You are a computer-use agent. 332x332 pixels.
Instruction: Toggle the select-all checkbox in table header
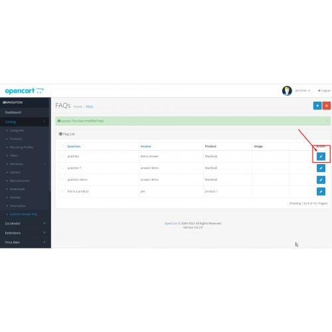click(62, 146)
